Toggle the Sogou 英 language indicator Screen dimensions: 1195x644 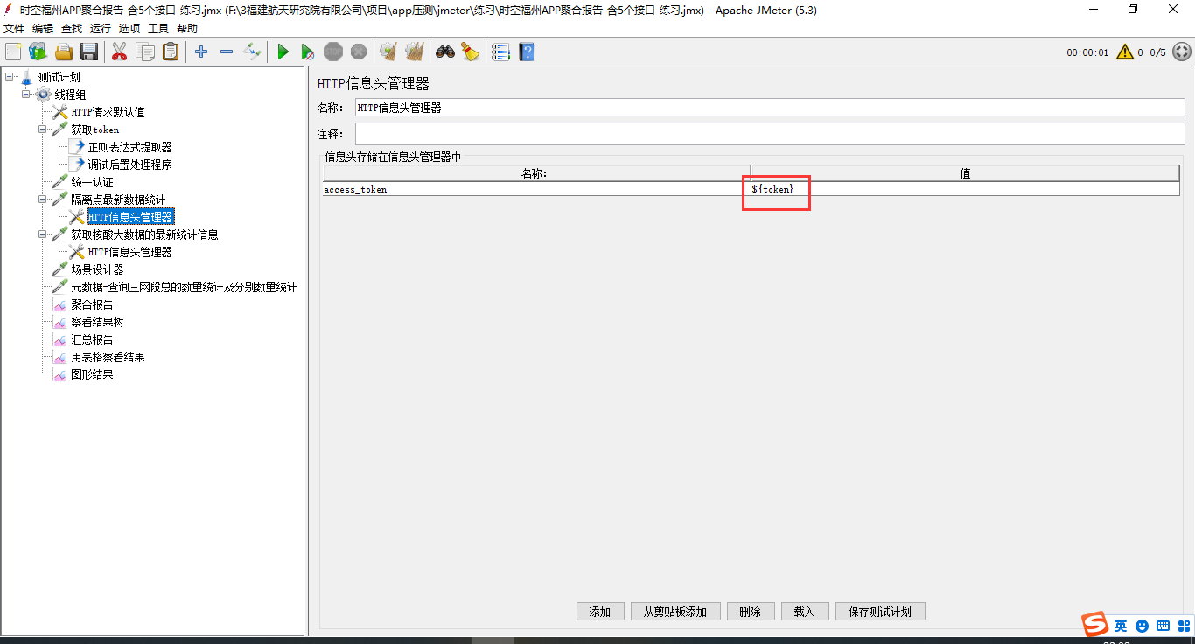1121,626
